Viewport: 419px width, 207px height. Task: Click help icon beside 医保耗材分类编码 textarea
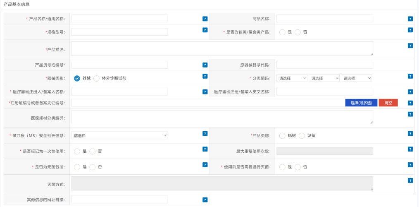410,114
